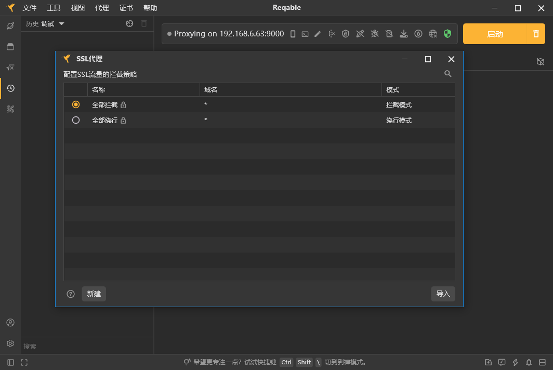The height and width of the screenshot is (370, 553).
Task: Click the 导入 import button
Action: pyautogui.click(x=443, y=294)
